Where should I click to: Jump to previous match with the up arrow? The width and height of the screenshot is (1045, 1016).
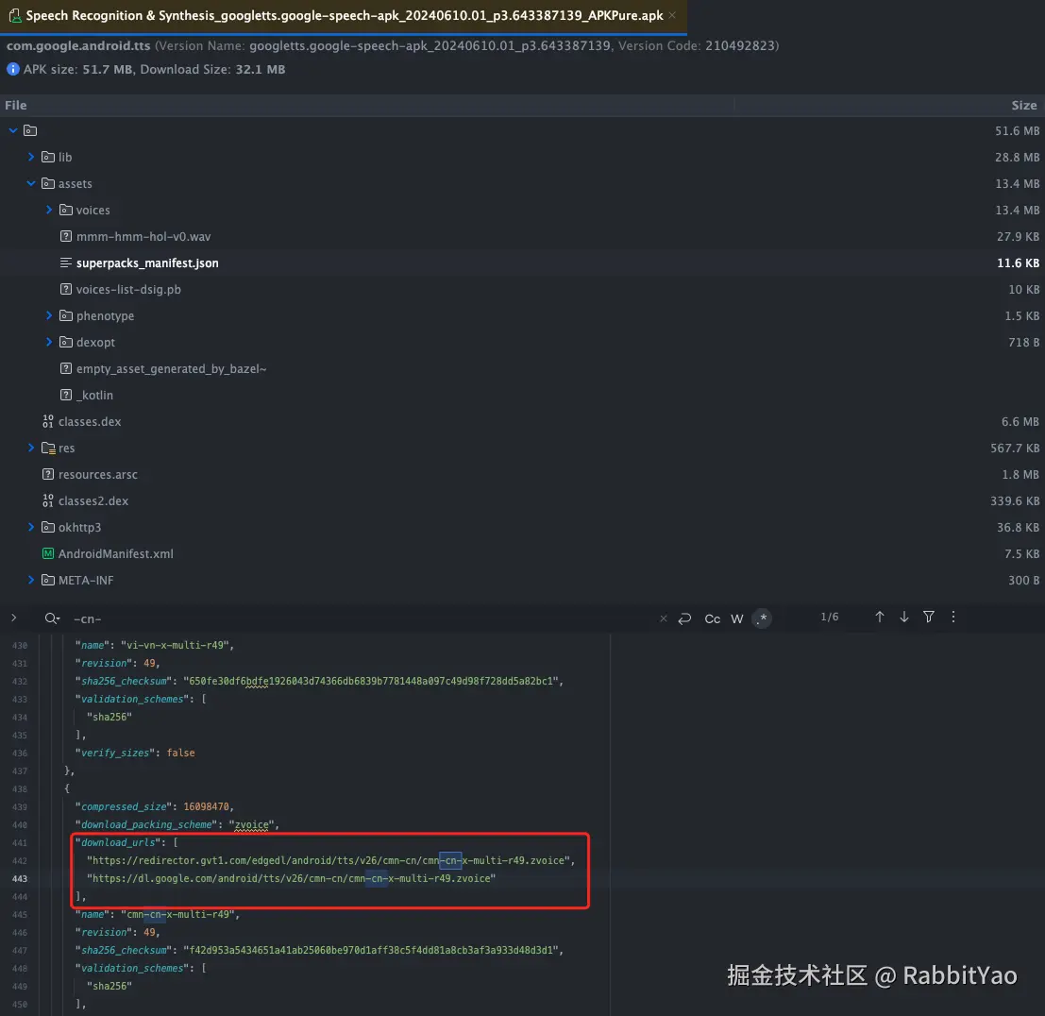[x=879, y=616]
